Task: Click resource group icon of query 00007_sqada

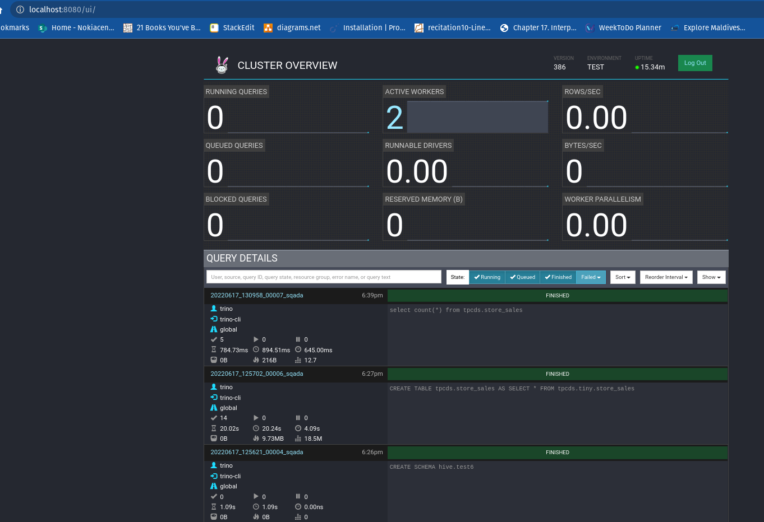Action: point(214,329)
